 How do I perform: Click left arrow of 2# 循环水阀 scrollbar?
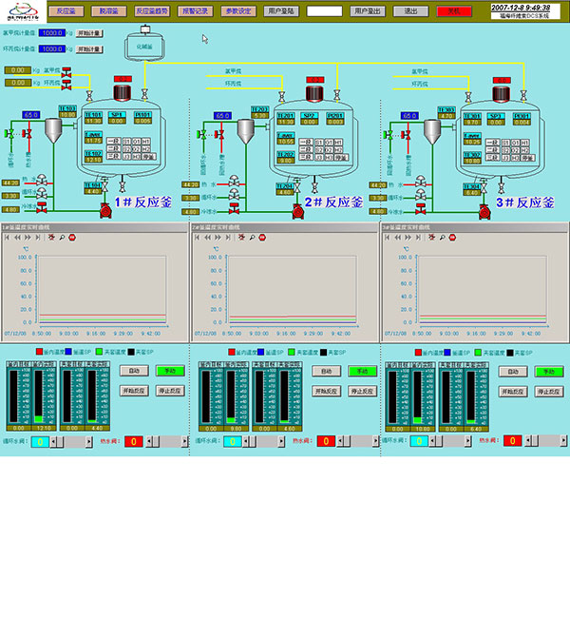243,441
